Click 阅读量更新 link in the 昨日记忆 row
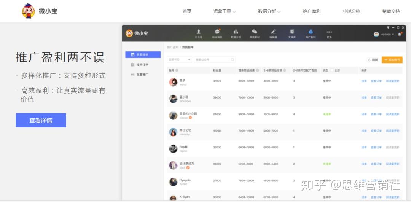Viewport: 411px width, 202px height. (x=392, y=131)
